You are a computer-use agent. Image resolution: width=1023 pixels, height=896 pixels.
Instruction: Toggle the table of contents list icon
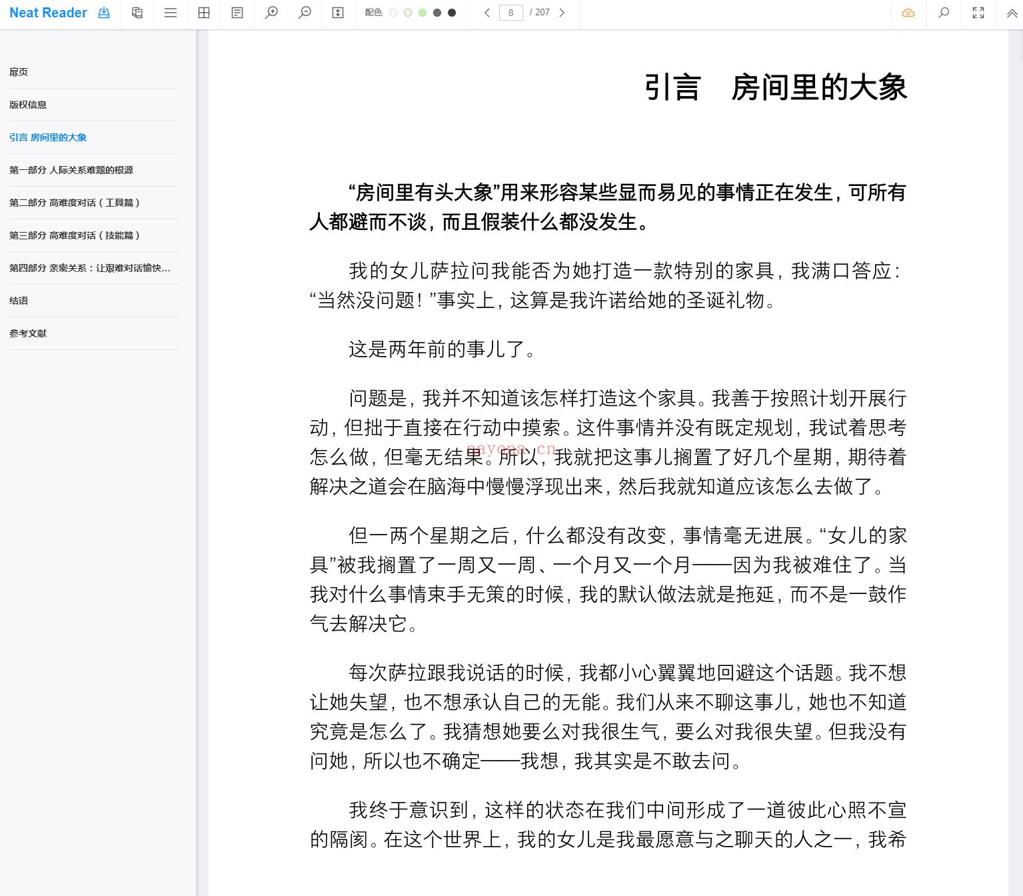[171, 13]
